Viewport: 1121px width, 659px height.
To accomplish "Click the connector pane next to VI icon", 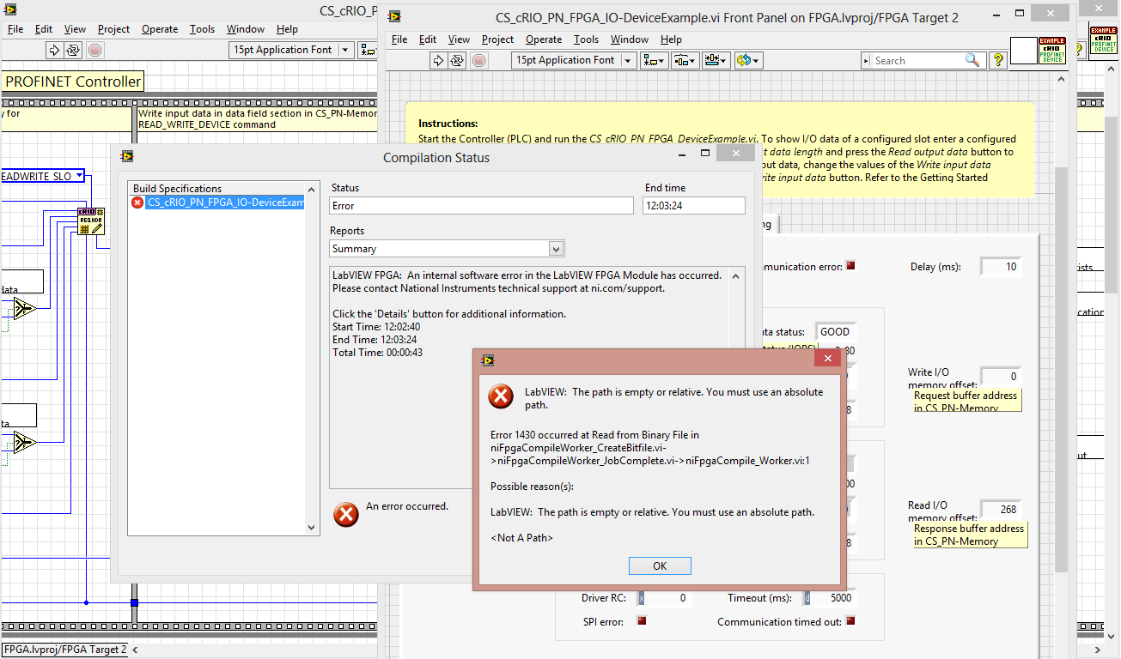I will coord(1023,51).
